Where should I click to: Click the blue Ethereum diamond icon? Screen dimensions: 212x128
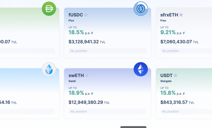(x=140, y=69)
